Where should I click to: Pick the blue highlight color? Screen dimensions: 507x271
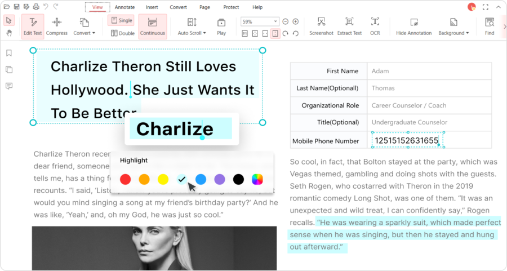pyautogui.click(x=201, y=179)
